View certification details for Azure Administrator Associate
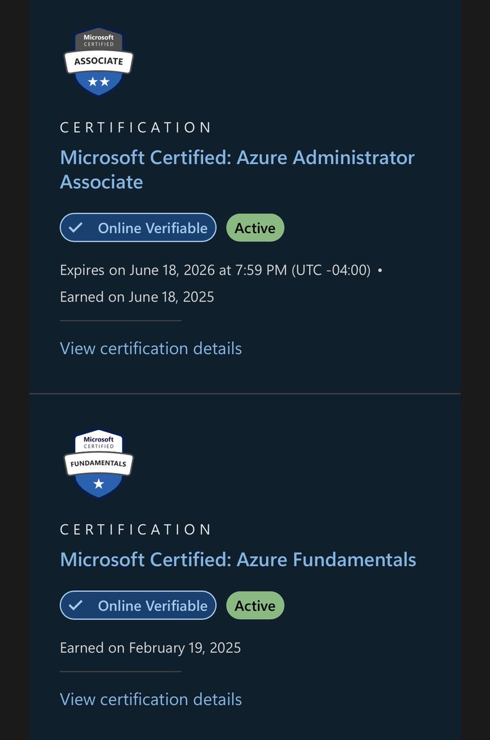490x740 pixels. (x=151, y=348)
